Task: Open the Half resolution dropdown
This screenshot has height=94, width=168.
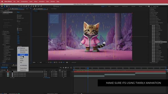Action: [x=43, y=62]
